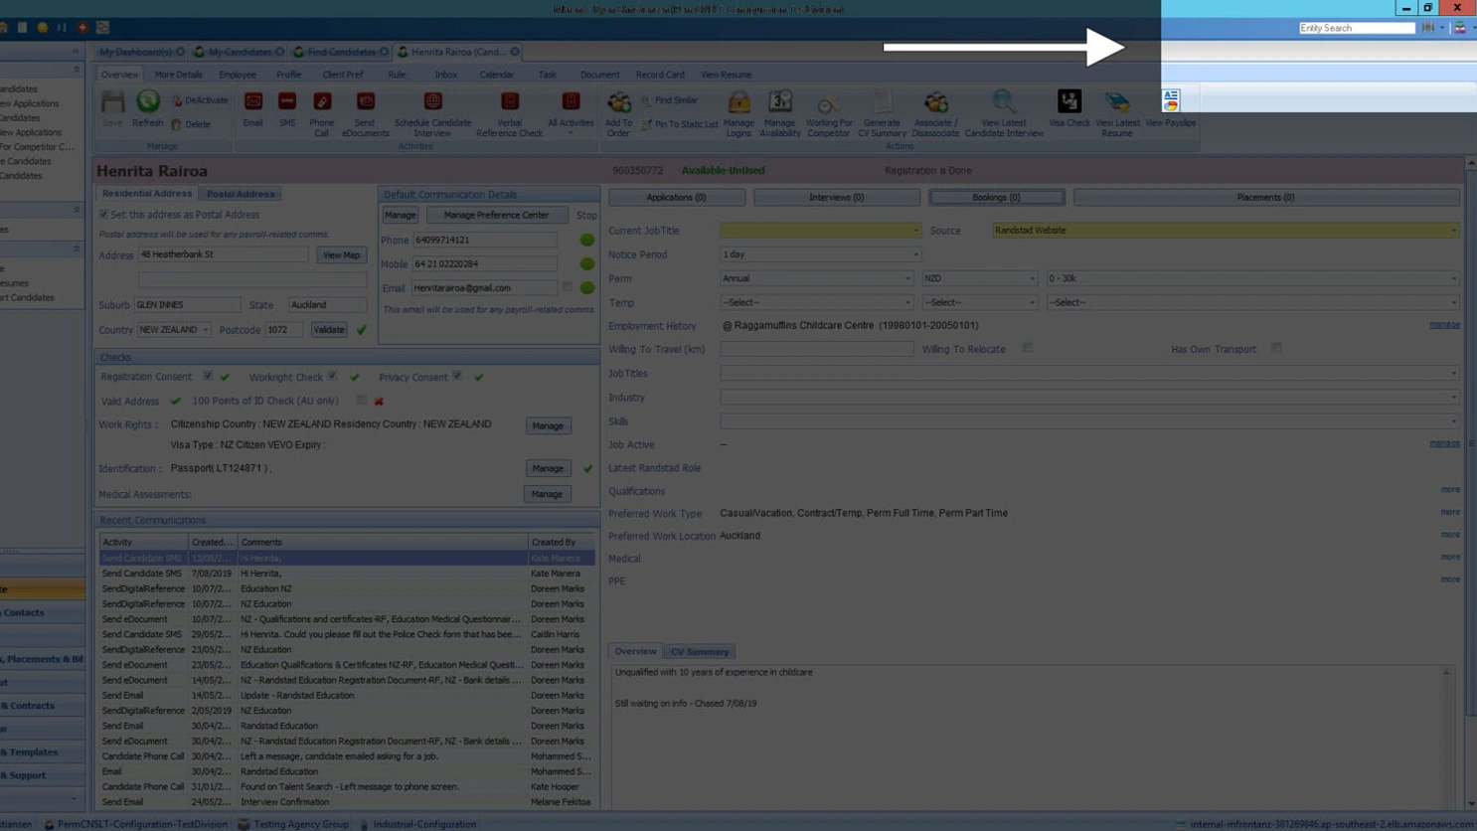Viewport: 1477px width, 831px height.
Task: Click the Entity Search input field
Action: [1356, 28]
